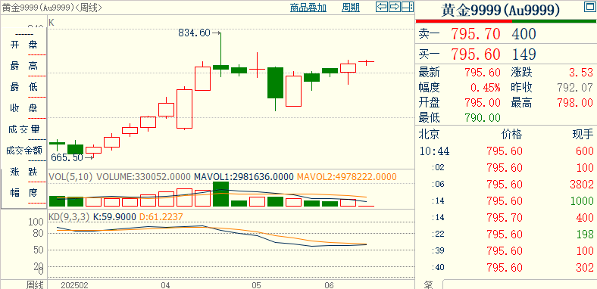This screenshot has width=597, height=289.
Task: Select the 成交量 row in data panel
Action: [x=24, y=129]
